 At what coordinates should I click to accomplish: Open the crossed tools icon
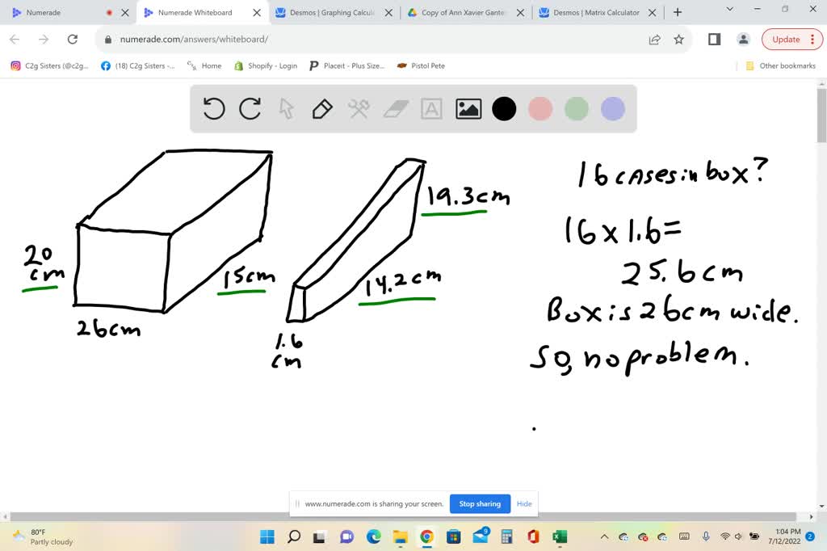pos(359,109)
